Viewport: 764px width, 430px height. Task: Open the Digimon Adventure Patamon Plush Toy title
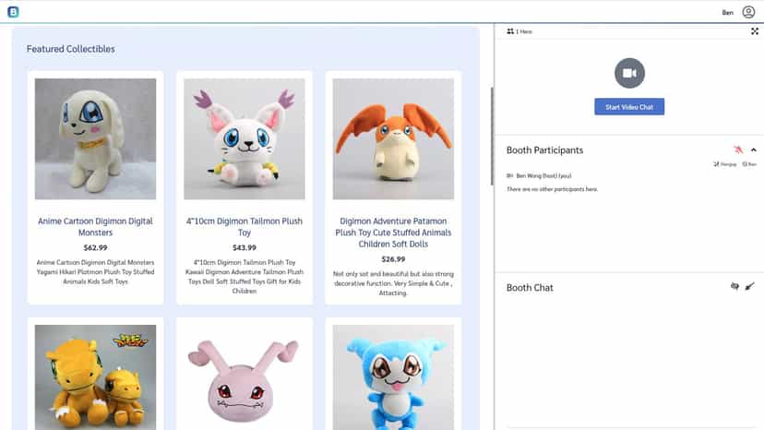pyautogui.click(x=393, y=233)
